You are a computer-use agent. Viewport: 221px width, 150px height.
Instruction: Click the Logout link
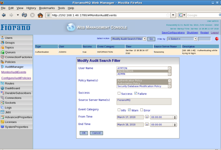pos(214,33)
